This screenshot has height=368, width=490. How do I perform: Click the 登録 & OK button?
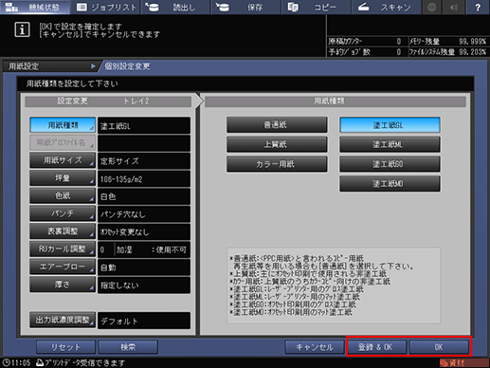coord(376,347)
